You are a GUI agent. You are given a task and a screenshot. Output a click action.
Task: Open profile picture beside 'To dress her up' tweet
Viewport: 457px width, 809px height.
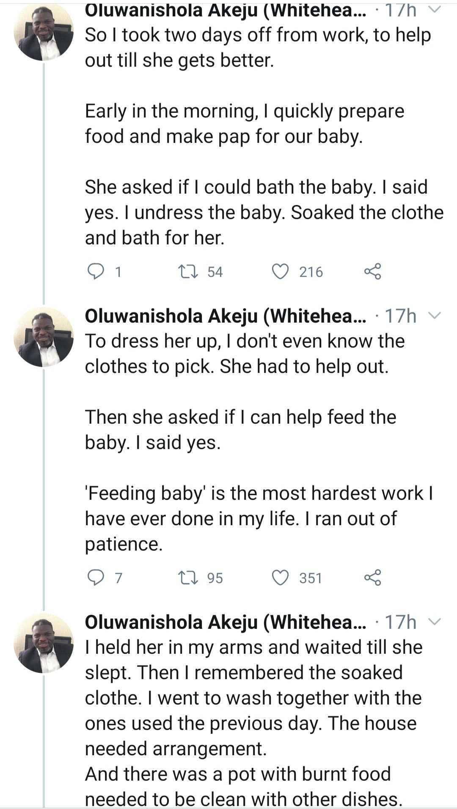click(x=44, y=337)
